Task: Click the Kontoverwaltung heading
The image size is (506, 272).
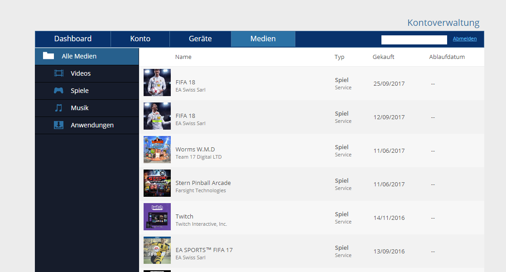Action: pyautogui.click(x=443, y=23)
